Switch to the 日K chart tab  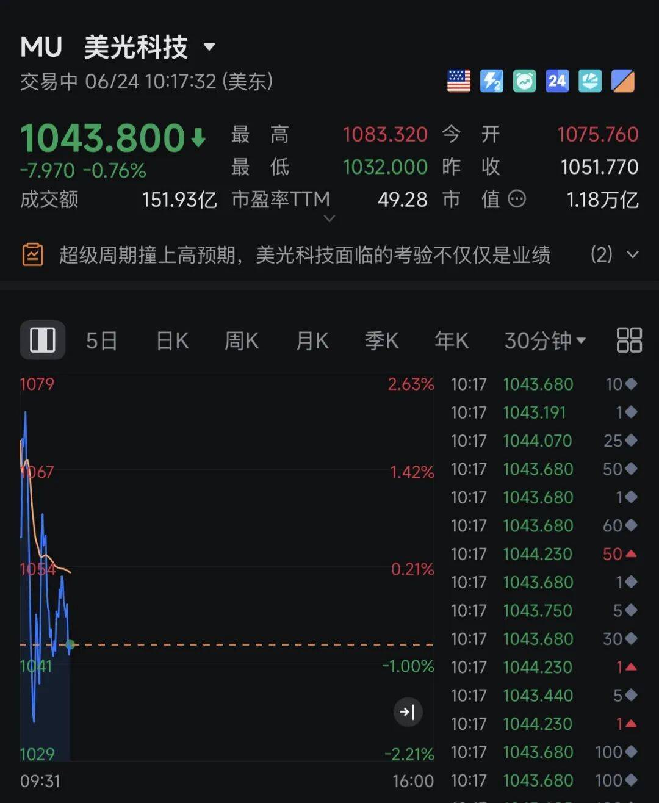[172, 340]
